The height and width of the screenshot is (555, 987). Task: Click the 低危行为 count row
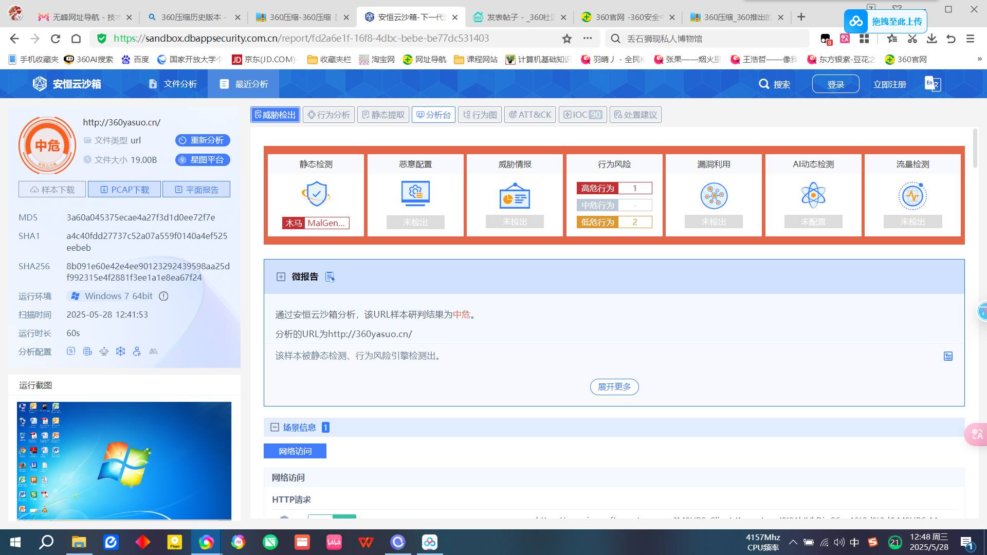(x=614, y=222)
